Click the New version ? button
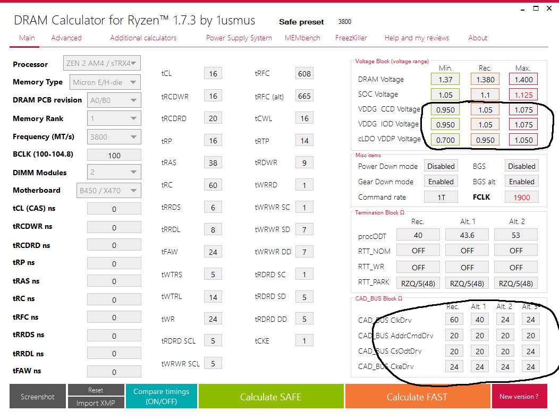Screen dimensions: 559x420 (x=520, y=396)
